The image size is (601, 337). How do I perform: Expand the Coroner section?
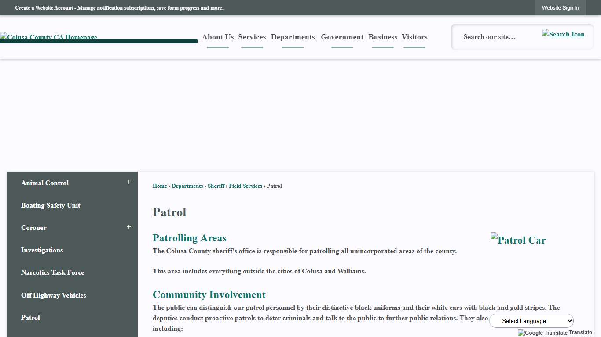coord(128,226)
